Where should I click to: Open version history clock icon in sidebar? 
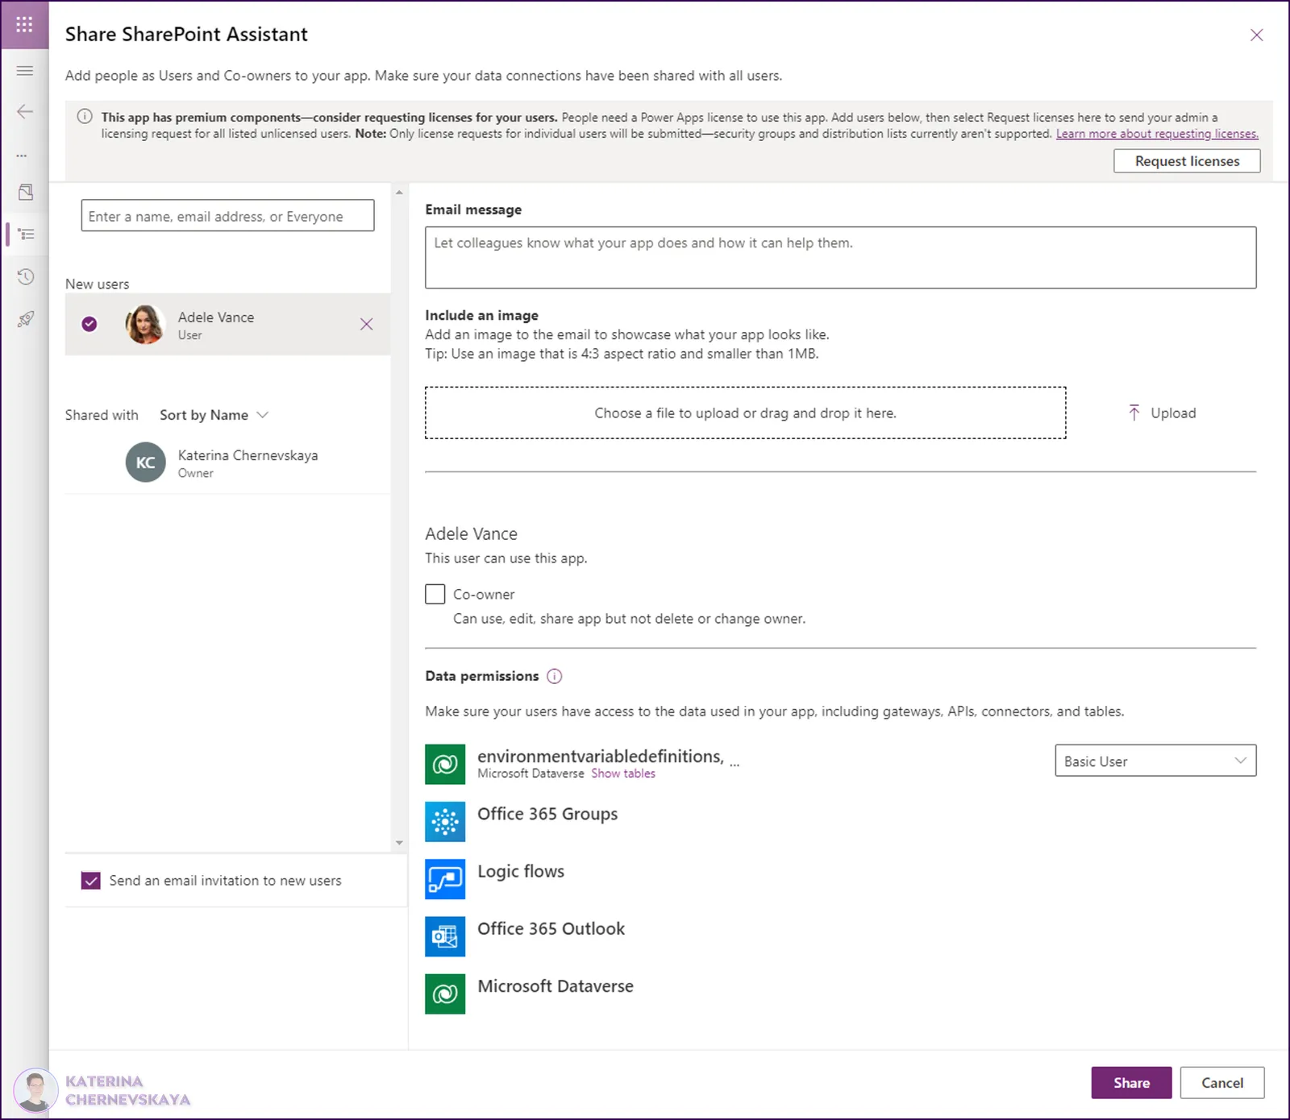coord(26,277)
